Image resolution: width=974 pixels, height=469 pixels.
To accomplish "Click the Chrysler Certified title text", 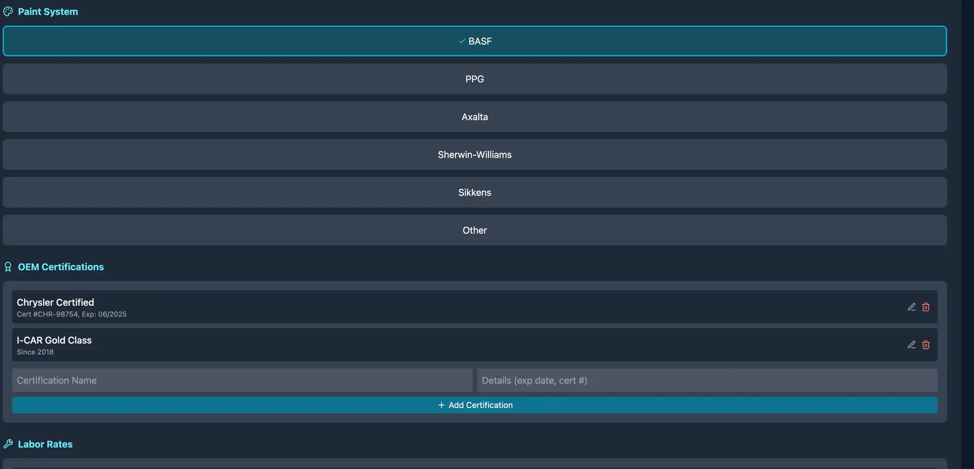I will pos(55,303).
